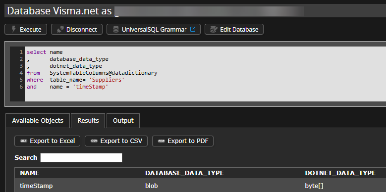Image resolution: width=386 pixels, height=192 pixels.
Task: Click the CSV icon on Export to CSV
Action: (94, 141)
